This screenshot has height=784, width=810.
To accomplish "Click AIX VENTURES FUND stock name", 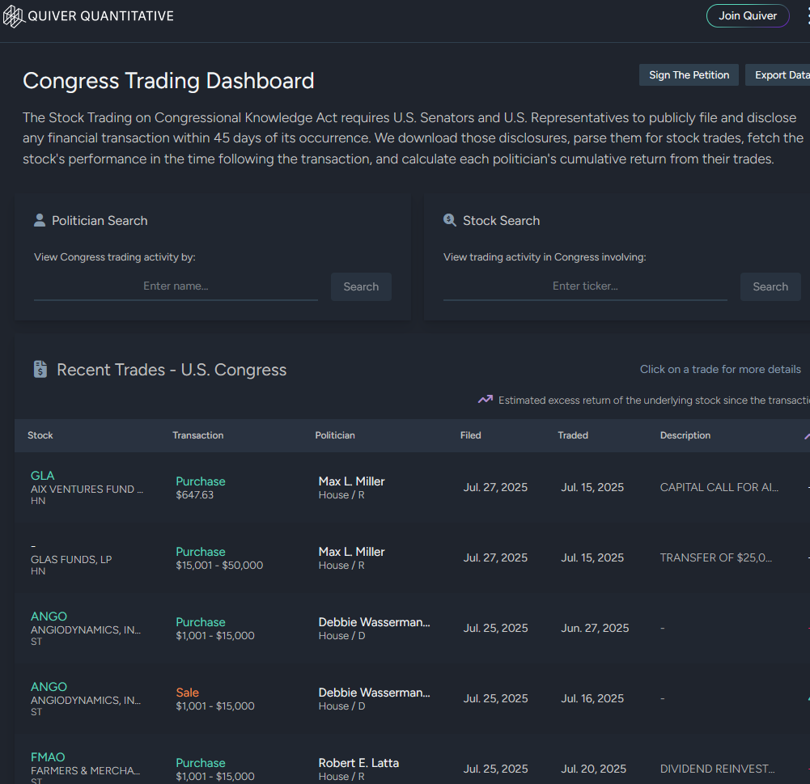I will [x=87, y=489].
